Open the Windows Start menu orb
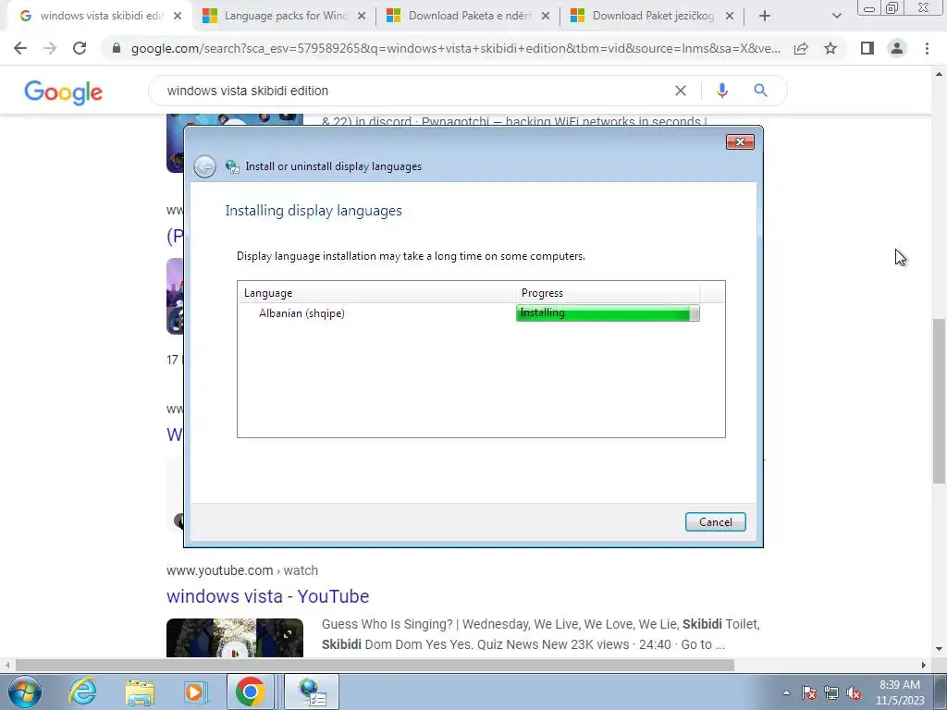 click(x=25, y=692)
